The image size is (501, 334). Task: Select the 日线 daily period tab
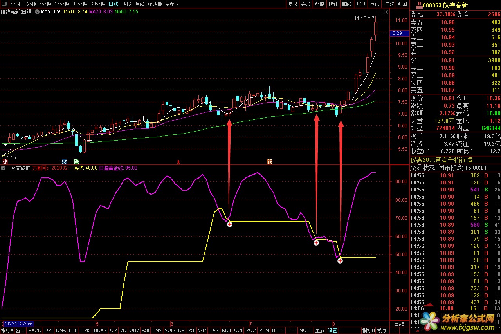tap(113, 4)
